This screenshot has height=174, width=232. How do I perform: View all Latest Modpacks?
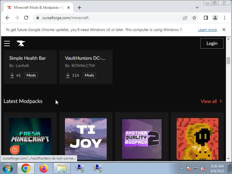click(211, 101)
